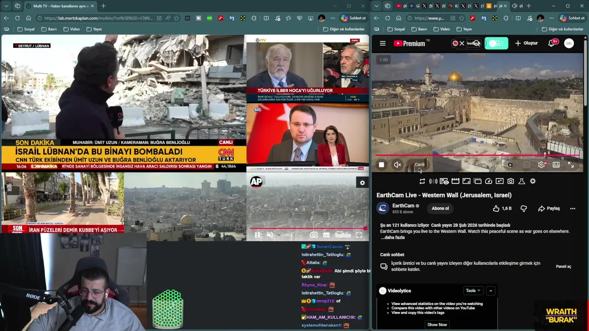Click the red progress bar of the YouTube player

coord(477,155)
